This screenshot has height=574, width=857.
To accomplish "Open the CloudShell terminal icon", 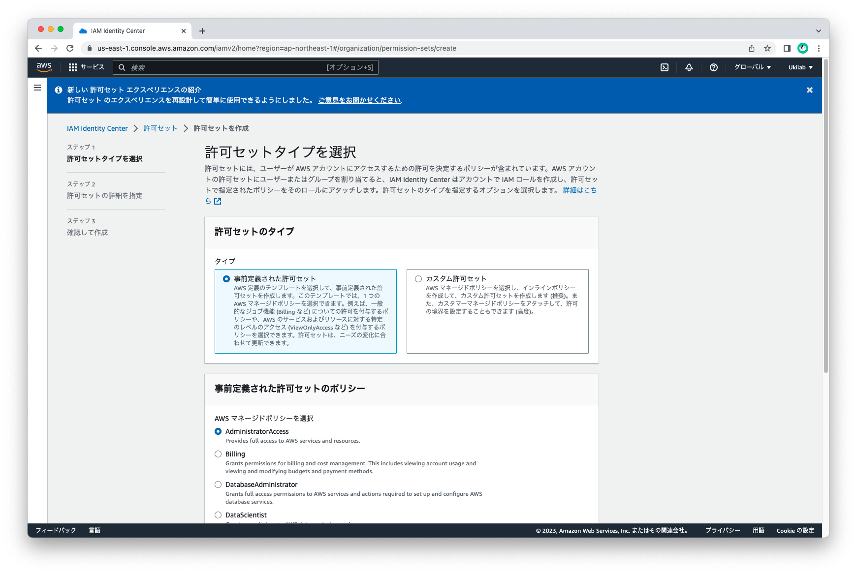I will (665, 67).
